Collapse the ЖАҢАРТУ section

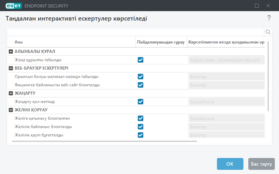pos(10,93)
